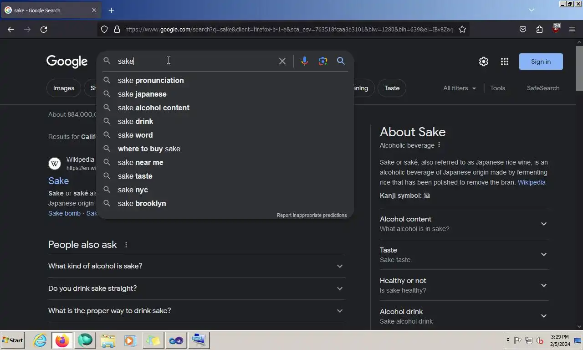
Task: Open the file explorer taskbar folder
Action: [x=108, y=340]
